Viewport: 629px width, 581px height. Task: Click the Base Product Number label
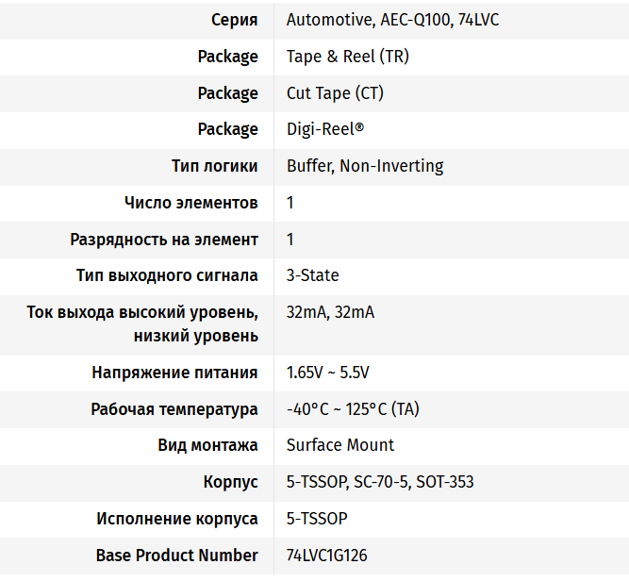pos(176,556)
